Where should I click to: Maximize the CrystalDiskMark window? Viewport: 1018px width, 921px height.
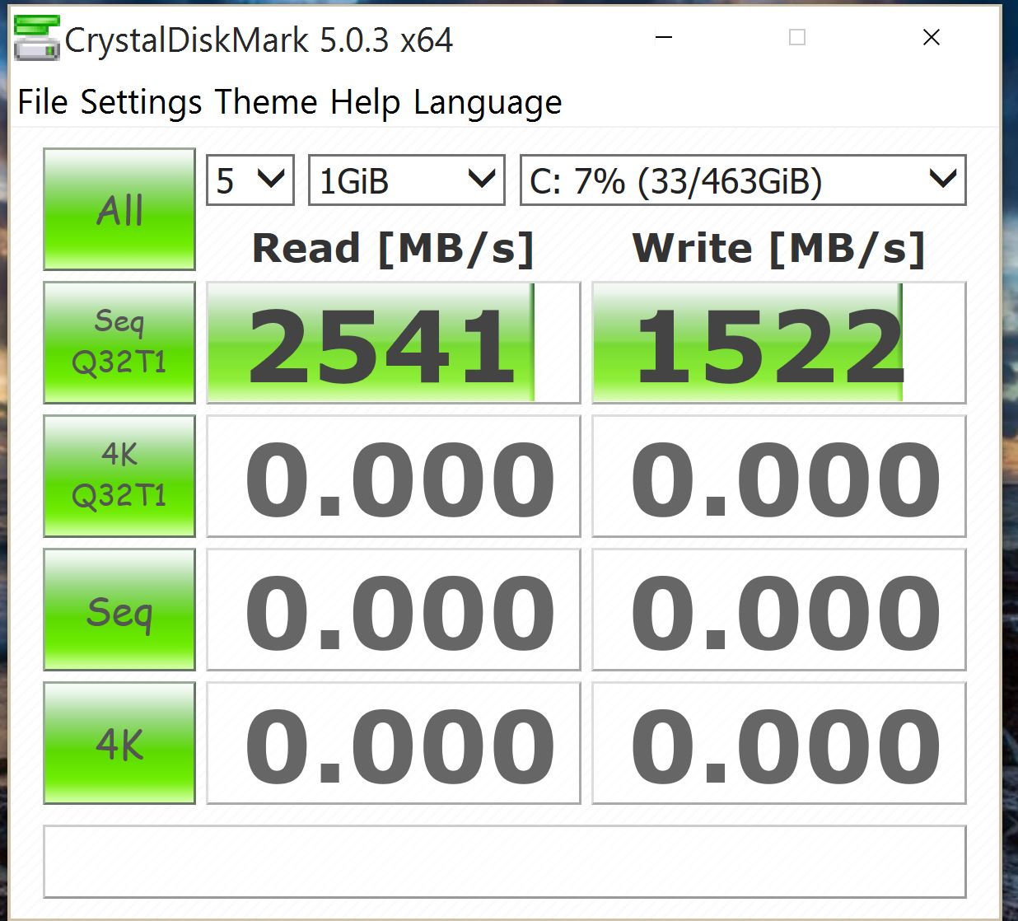click(796, 37)
